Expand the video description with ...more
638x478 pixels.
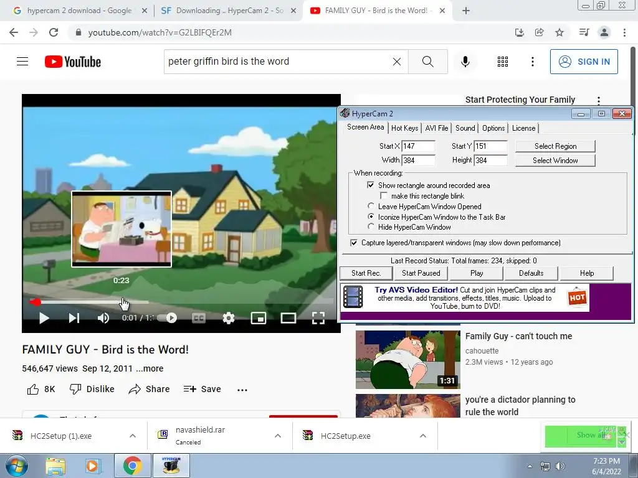[x=150, y=368]
